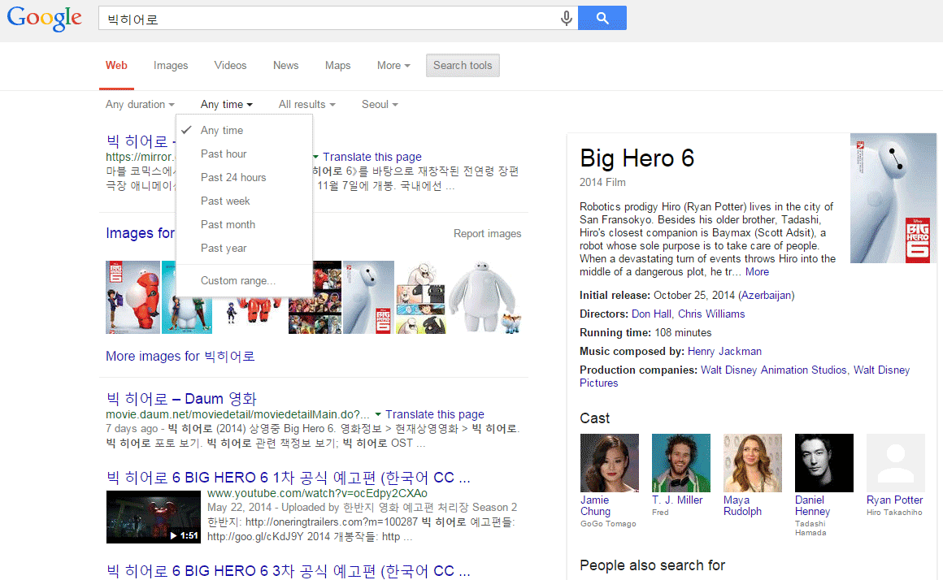Open the Big Hero 6 poster image

point(893,198)
